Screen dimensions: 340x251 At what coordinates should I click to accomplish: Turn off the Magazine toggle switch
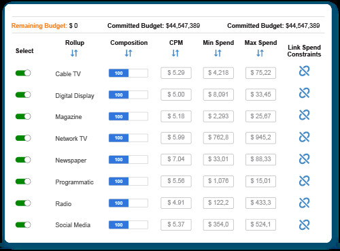tap(23, 116)
